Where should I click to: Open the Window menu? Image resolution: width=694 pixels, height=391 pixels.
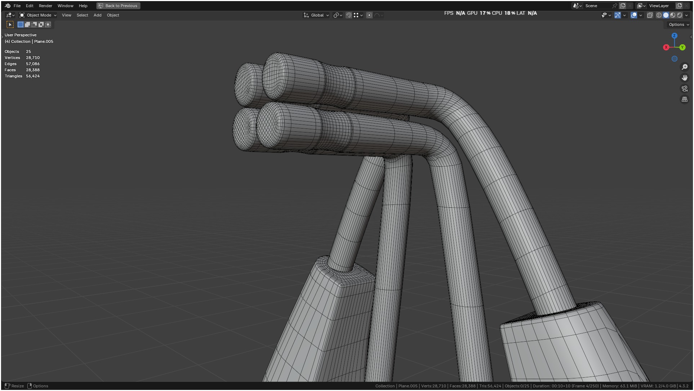pyautogui.click(x=65, y=6)
